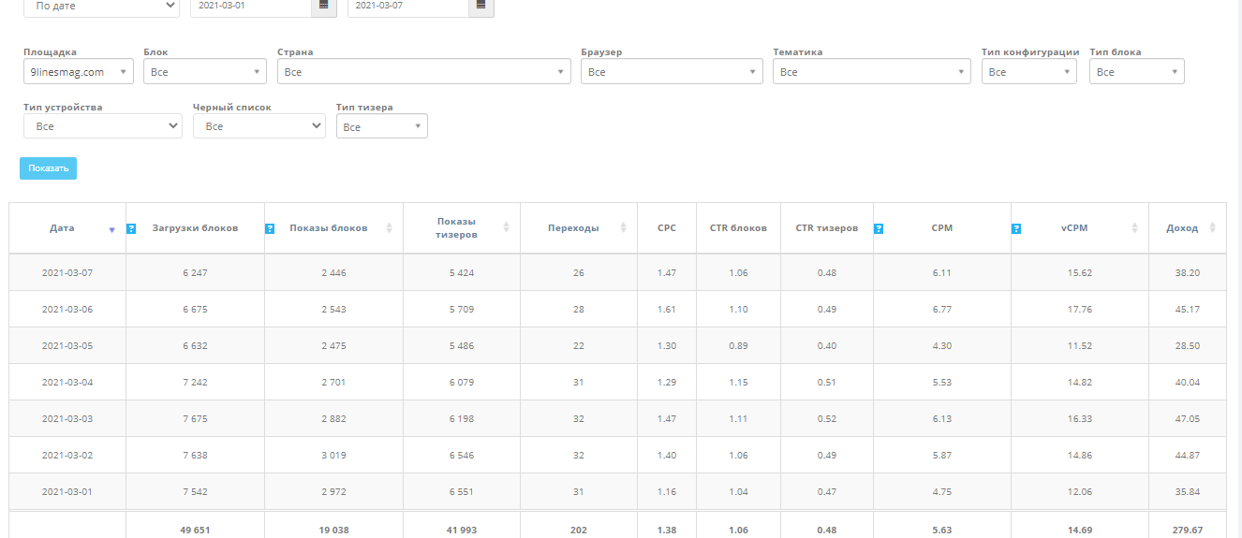This screenshot has height=538, width=1242.
Task: Click total block loads 49 651
Action: [x=195, y=530]
